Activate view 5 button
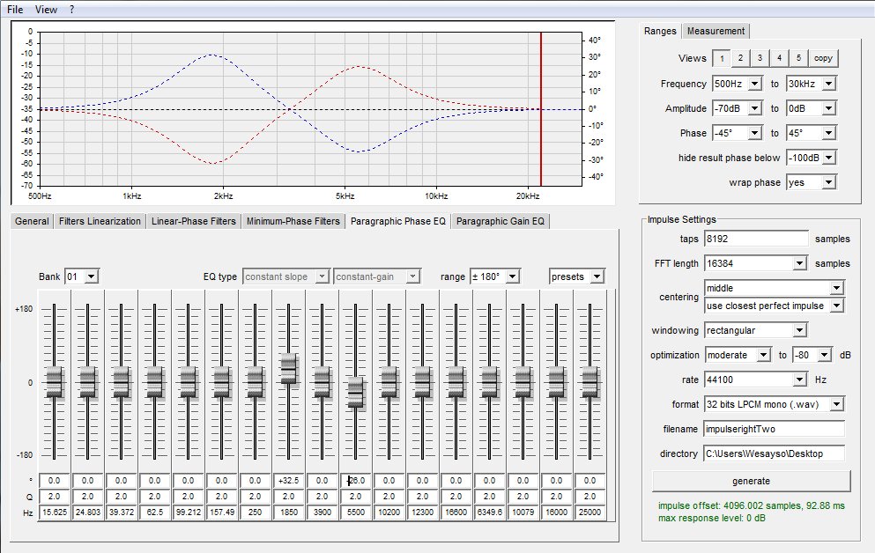 pyautogui.click(x=798, y=58)
